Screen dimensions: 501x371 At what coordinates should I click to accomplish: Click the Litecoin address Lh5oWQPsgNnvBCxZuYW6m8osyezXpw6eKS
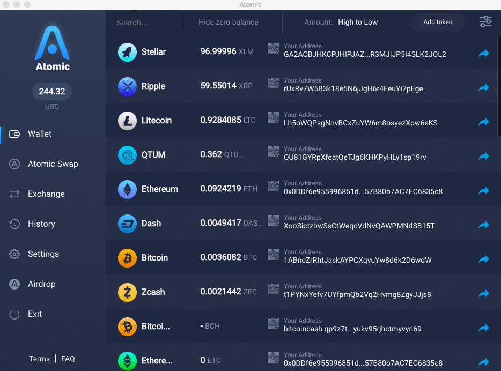[x=360, y=123]
